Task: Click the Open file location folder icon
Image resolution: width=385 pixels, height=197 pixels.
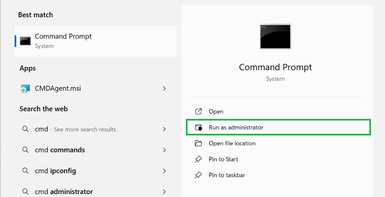Action: (198, 143)
